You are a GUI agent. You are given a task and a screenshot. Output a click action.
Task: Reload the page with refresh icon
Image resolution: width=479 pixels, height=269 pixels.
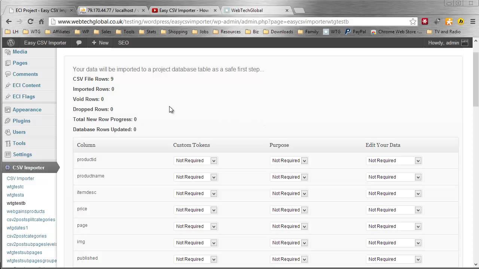pos(30,22)
